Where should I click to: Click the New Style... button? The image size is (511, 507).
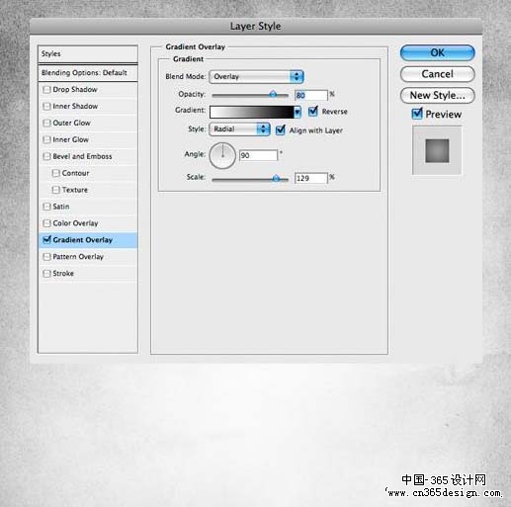(x=438, y=95)
